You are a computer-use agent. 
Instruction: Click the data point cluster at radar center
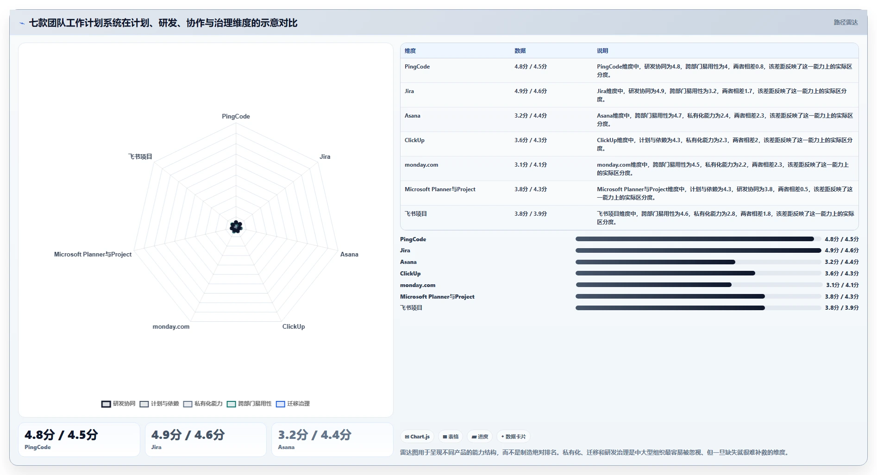pos(236,227)
